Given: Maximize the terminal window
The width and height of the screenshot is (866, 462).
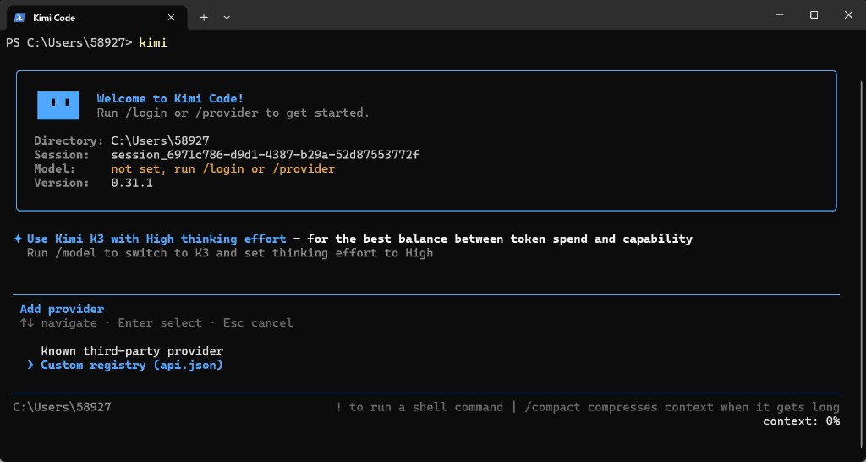Looking at the screenshot, I should click(x=814, y=15).
